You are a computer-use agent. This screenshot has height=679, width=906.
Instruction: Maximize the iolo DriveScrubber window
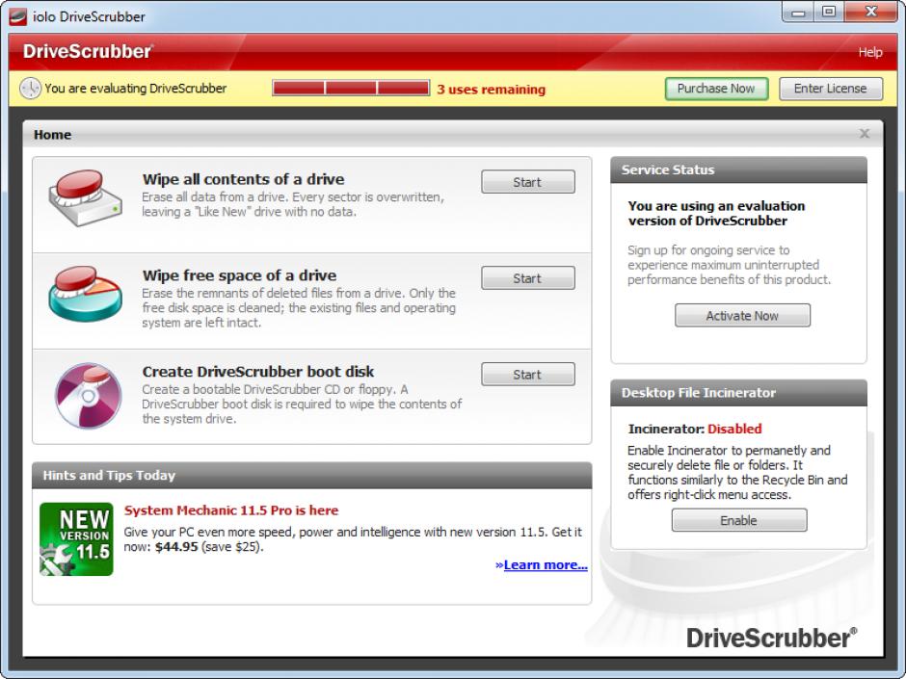tap(829, 12)
